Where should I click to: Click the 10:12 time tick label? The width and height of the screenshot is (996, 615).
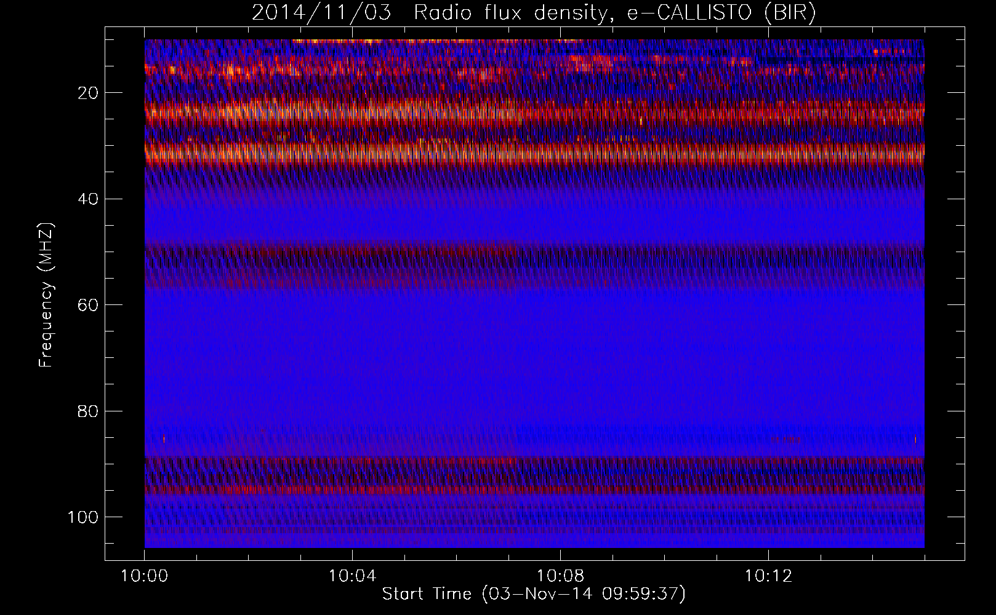click(768, 576)
